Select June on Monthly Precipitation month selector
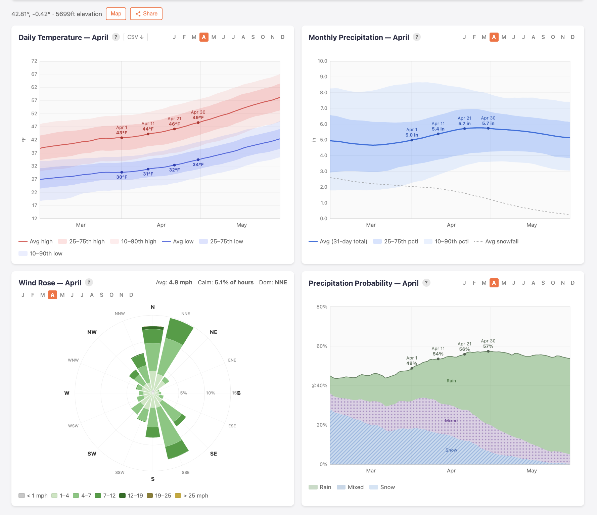The width and height of the screenshot is (597, 515). click(513, 37)
